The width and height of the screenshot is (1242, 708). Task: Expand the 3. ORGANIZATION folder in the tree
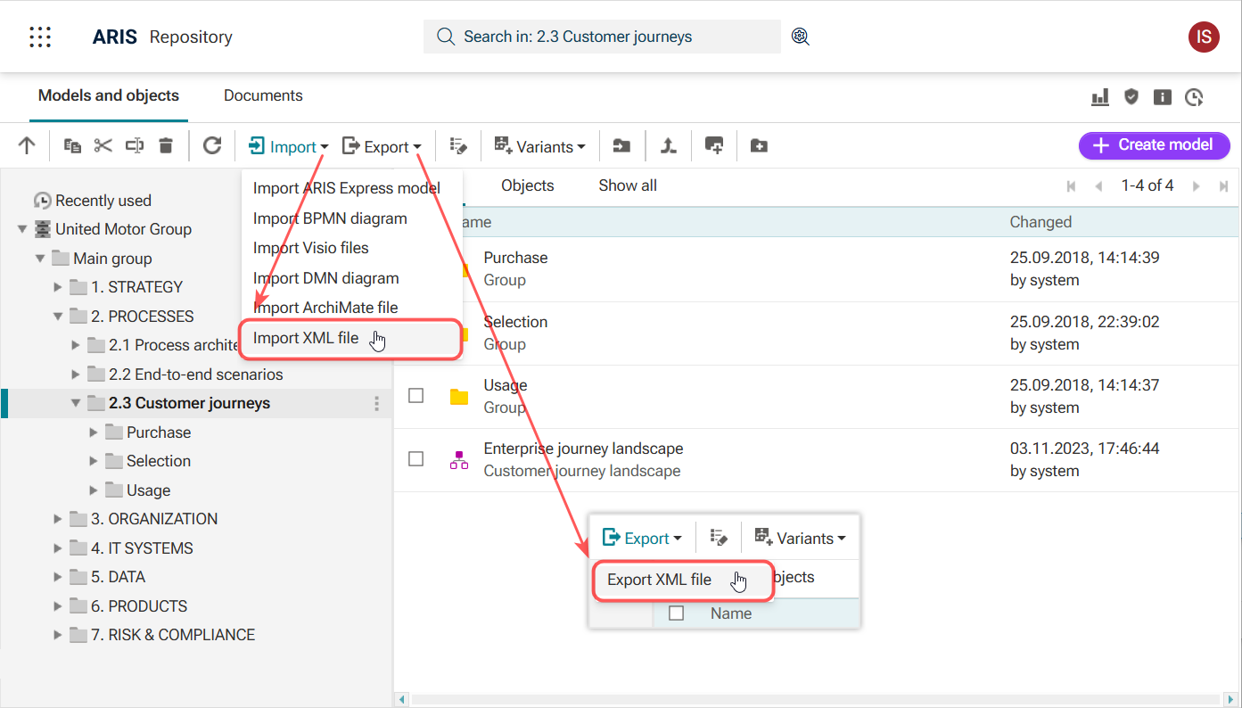tap(58, 518)
